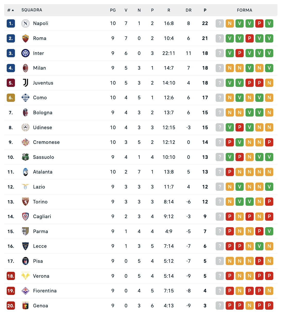Screen dimensions: 281x312
Task: Click the Verona club crest
Action: coord(25,276)
